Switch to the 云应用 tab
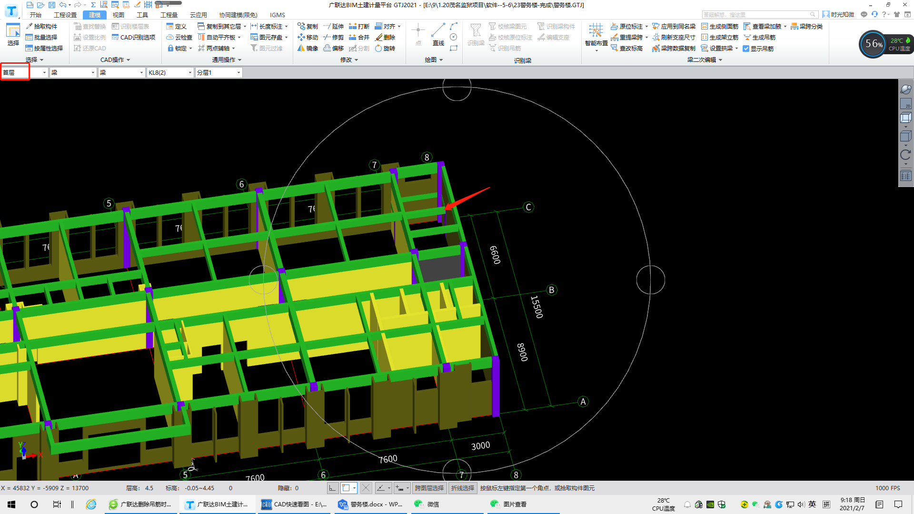The height and width of the screenshot is (514, 914). 199,15
